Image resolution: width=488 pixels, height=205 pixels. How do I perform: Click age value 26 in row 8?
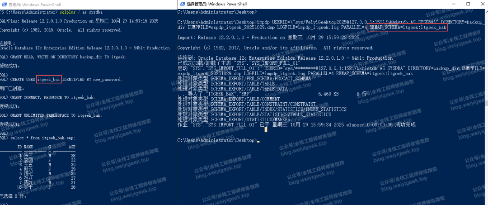coord(73,187)
